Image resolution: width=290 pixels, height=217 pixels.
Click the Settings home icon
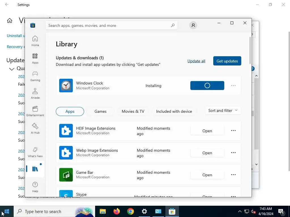(x=10, y=20)
